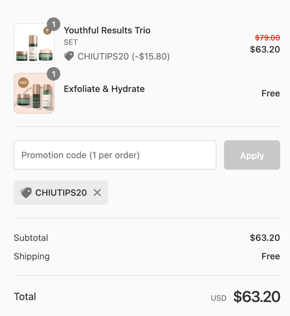Focus the Promotion code input field

[115, 155]
